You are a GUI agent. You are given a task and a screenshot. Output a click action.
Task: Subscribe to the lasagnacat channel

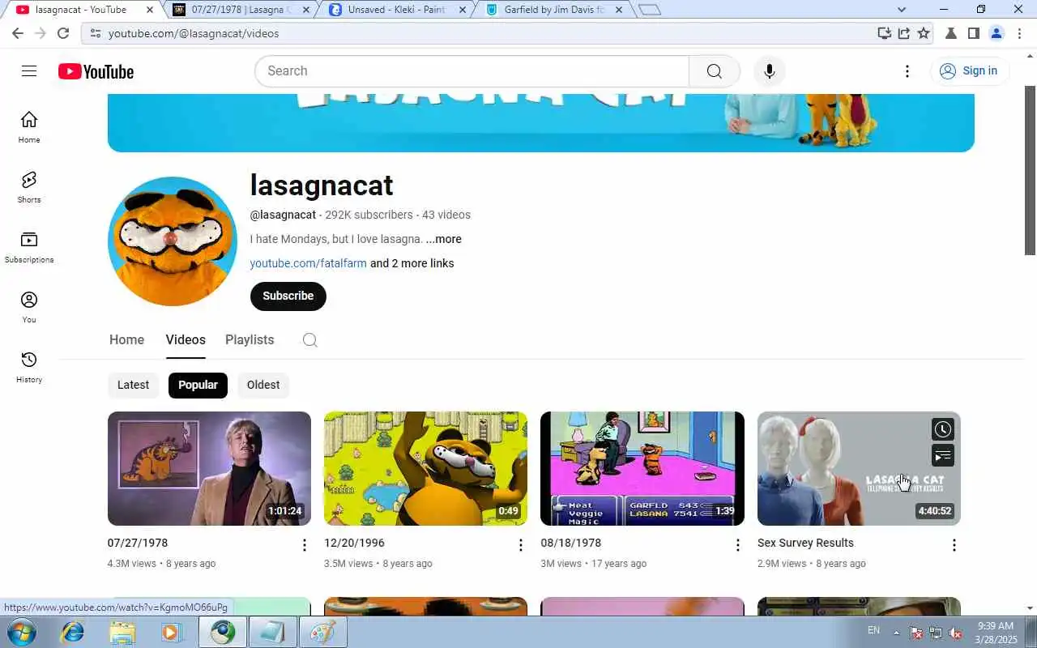click(288, 296)
